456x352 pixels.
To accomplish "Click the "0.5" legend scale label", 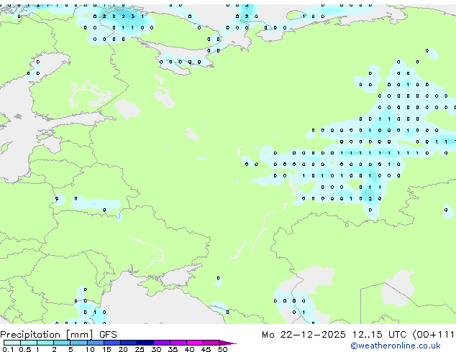I will 25,349.
